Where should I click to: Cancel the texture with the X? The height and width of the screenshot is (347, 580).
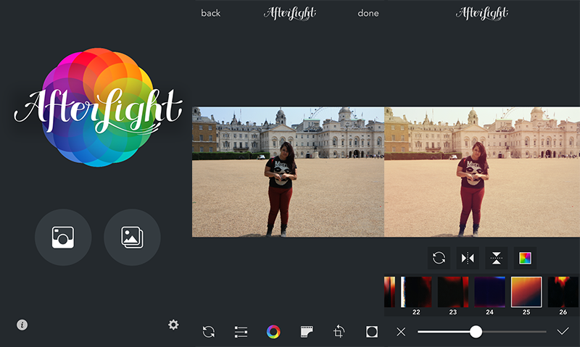tap(401, 332)
